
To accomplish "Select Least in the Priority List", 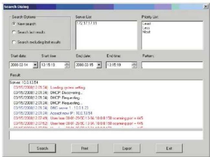I will point(147,24).
